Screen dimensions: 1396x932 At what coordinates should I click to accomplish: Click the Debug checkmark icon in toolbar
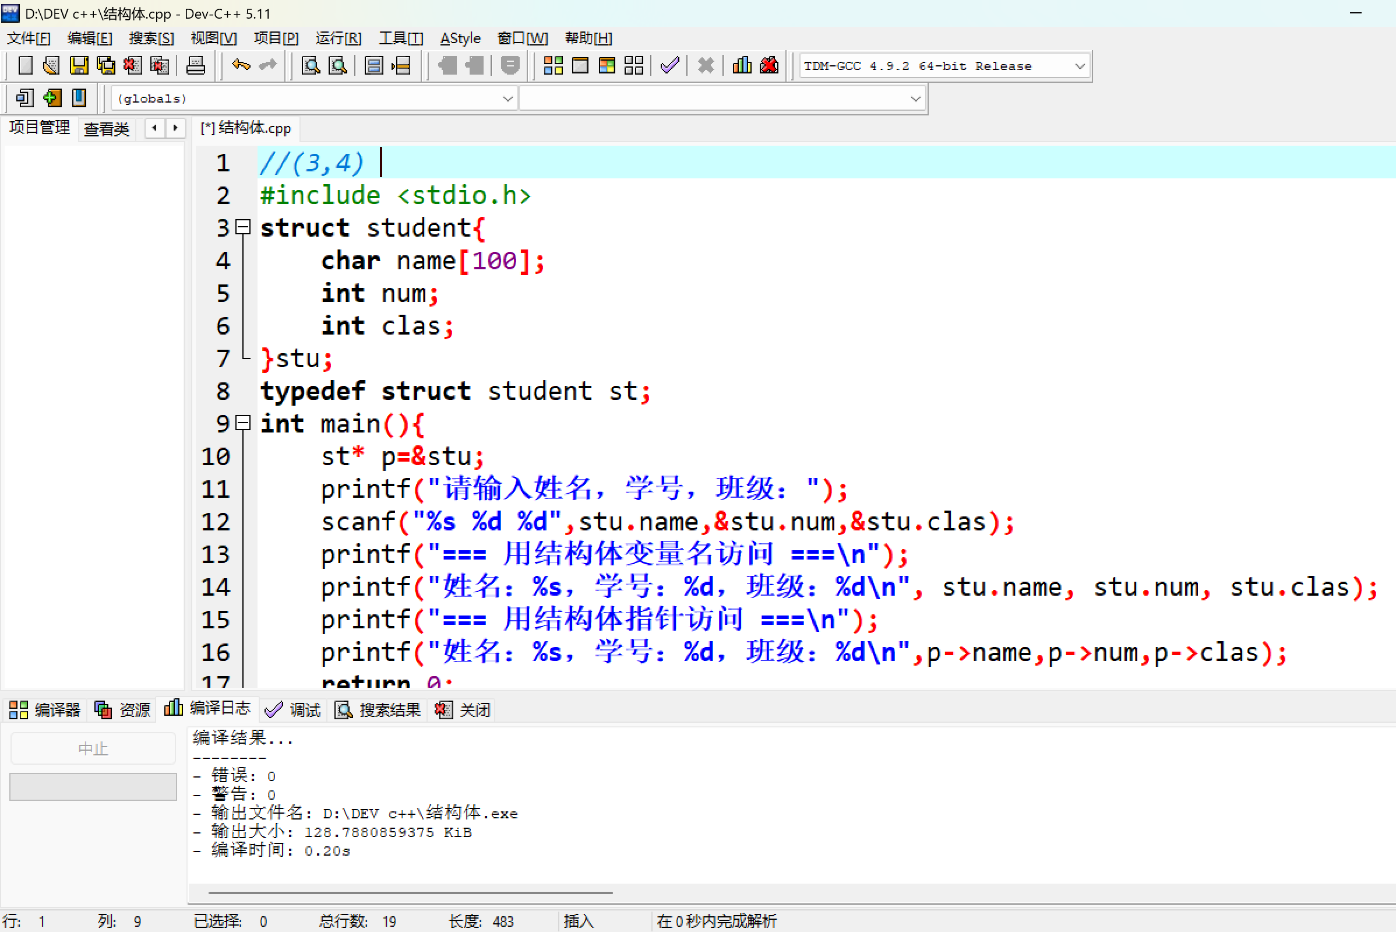pyautogui.click(x=669, y=65)
